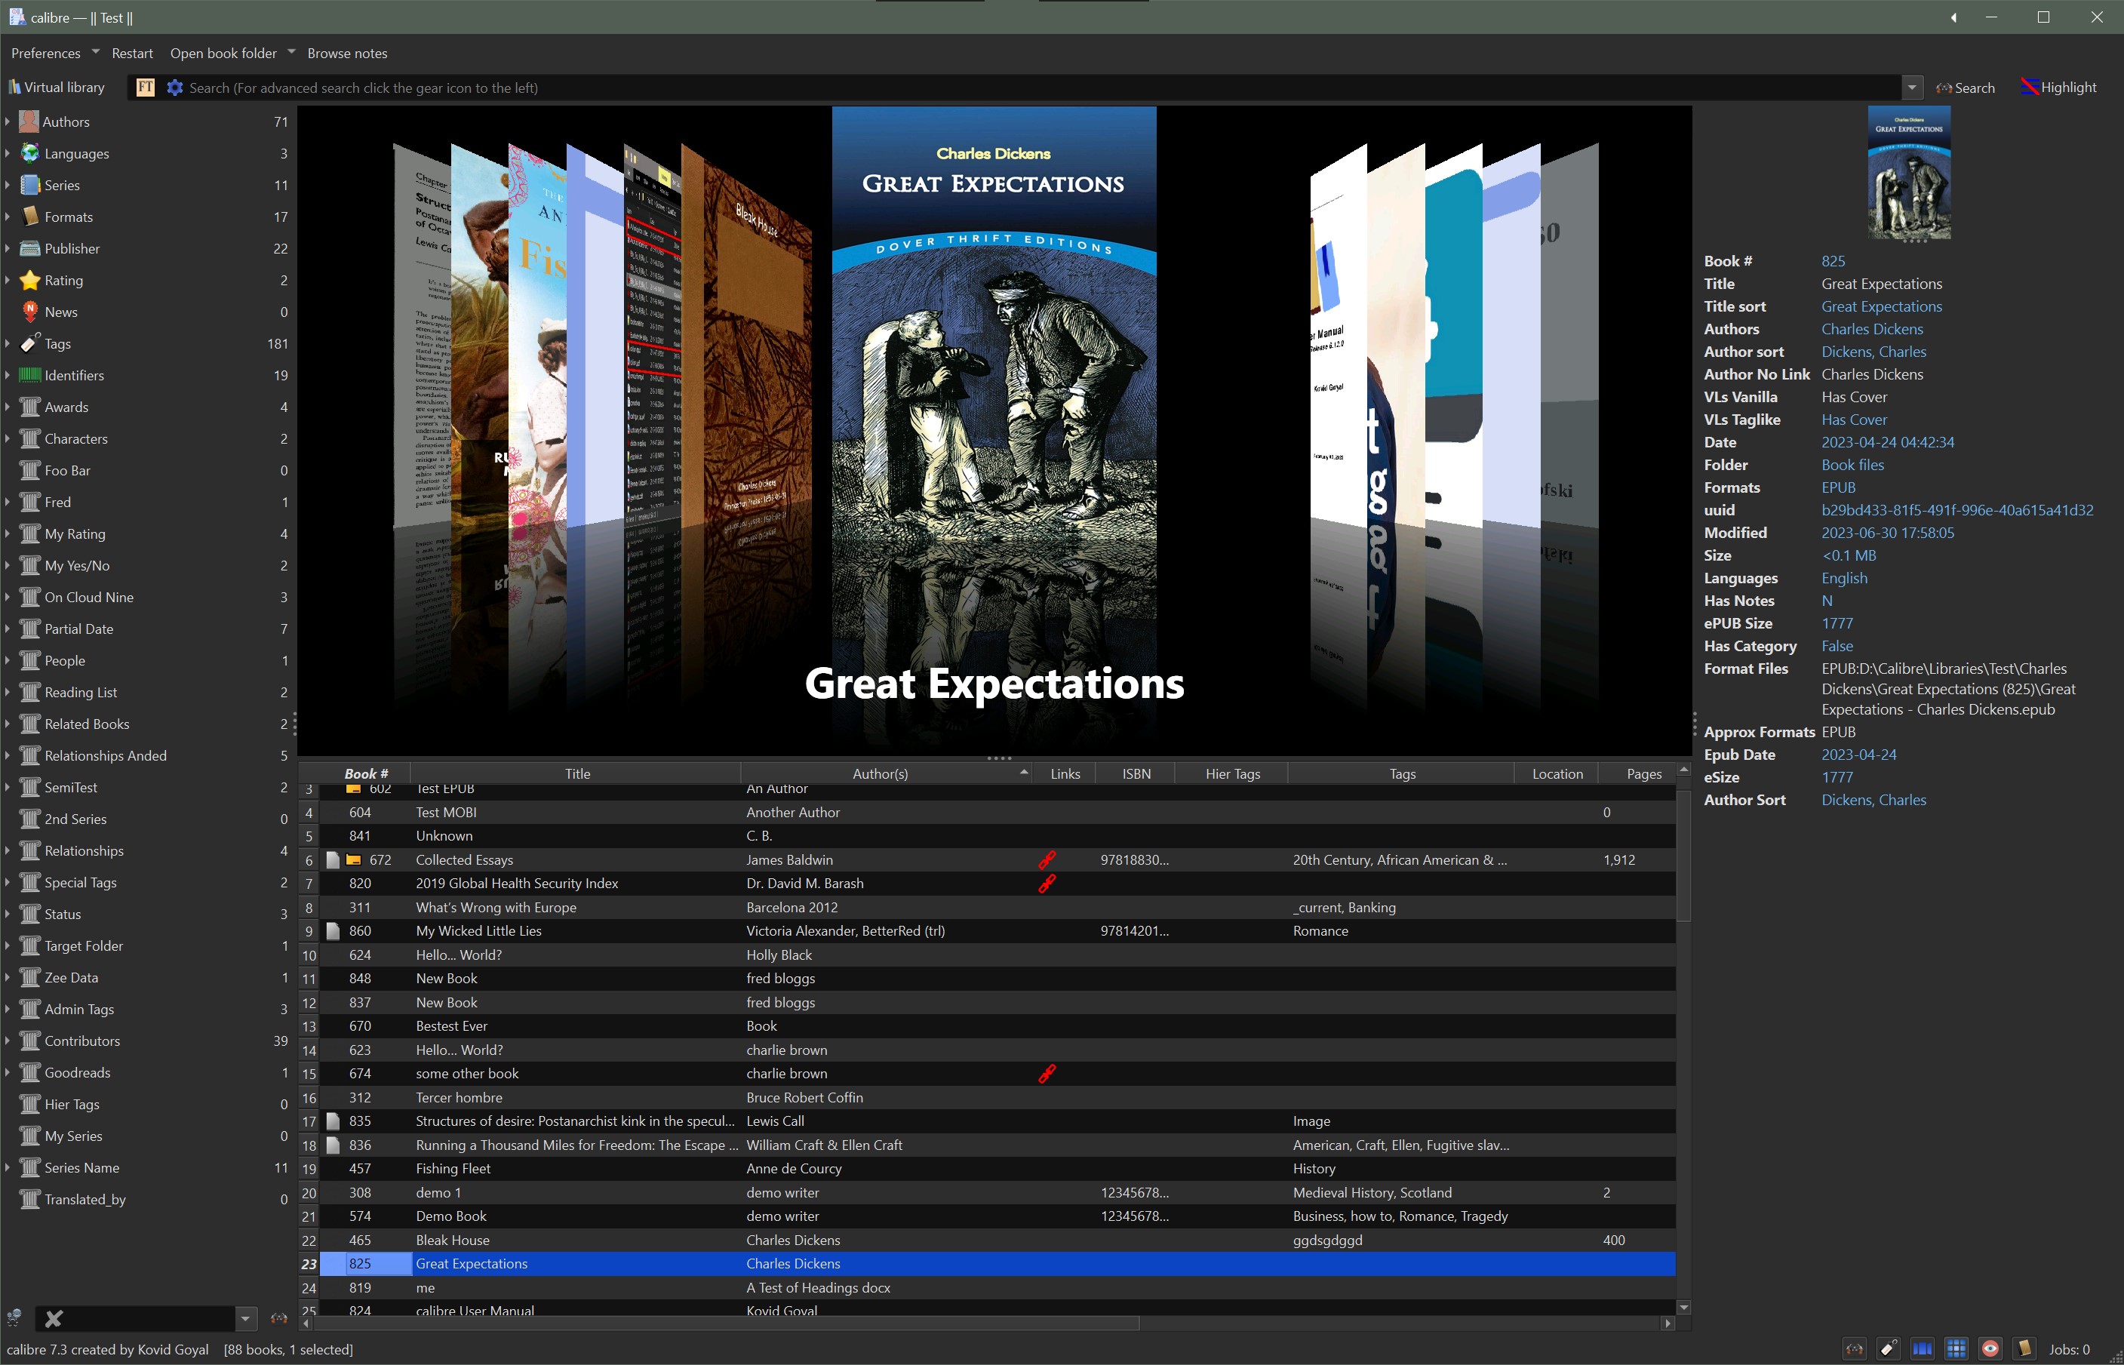This screenshot has height=1365, width=2124.
Task: Click the Languages globe icon
Action: click(29, 153)
